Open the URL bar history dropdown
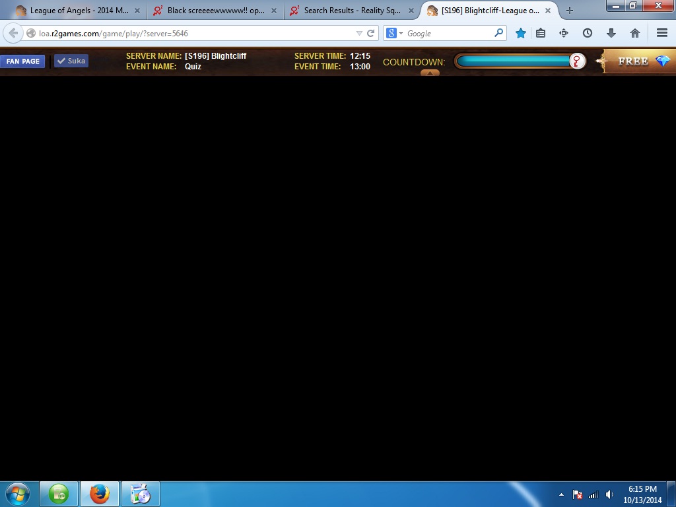 point(359,33)
